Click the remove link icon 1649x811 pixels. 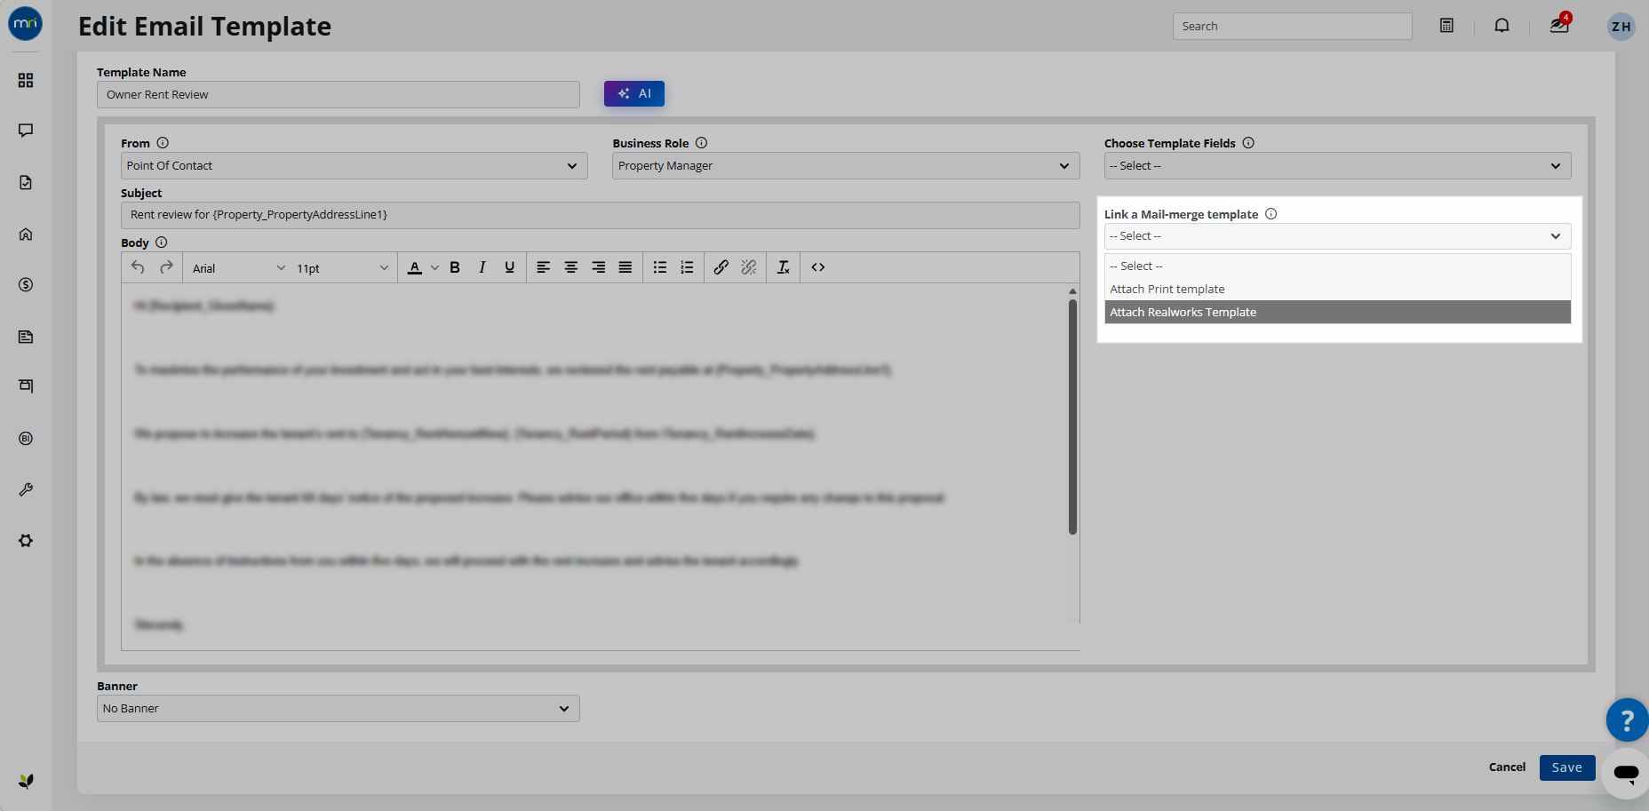coord(749,267)
